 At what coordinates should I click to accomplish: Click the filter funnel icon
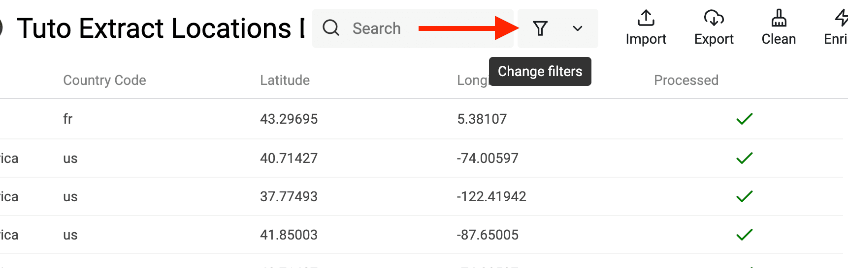click(x=540, y=28)
